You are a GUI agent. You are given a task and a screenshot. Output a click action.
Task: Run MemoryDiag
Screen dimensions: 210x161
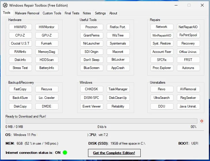coord(47,52)
